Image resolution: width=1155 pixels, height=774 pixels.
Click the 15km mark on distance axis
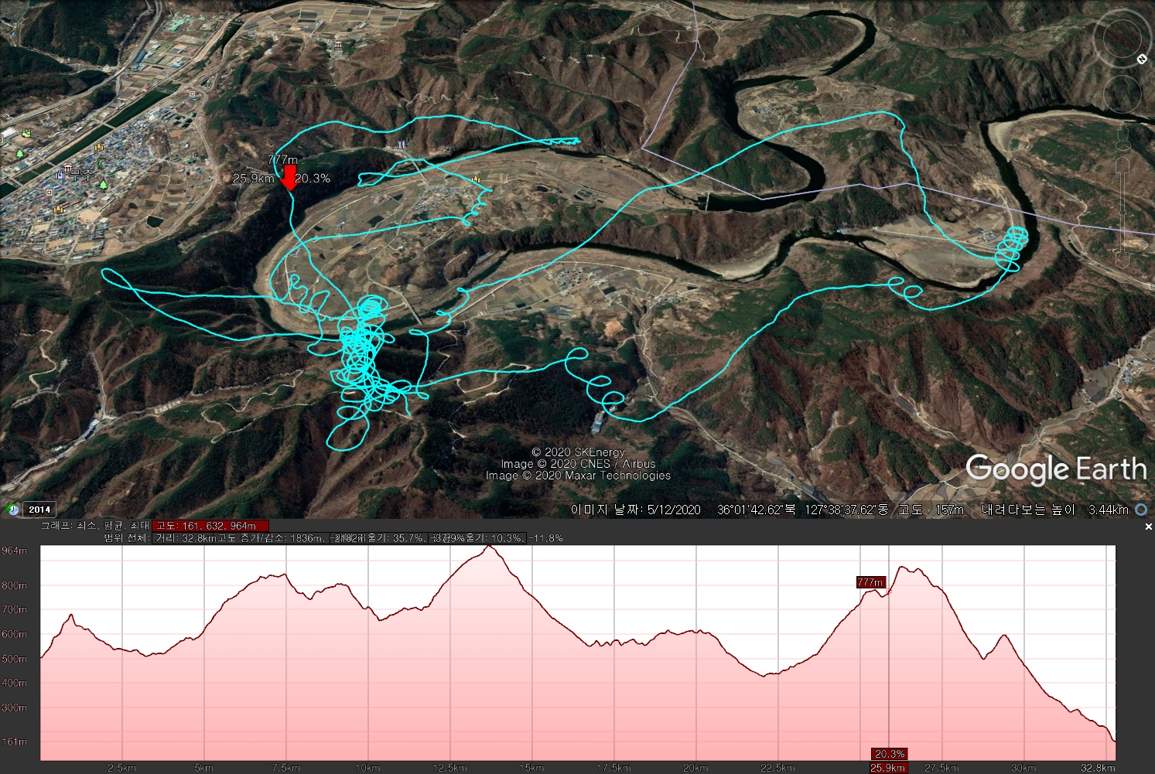531,768
